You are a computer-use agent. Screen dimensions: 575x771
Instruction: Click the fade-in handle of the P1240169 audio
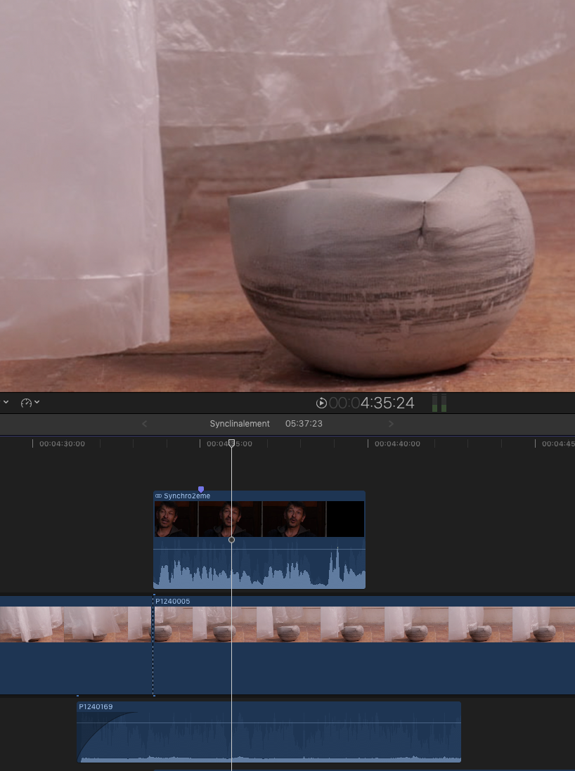pos(136,713)
